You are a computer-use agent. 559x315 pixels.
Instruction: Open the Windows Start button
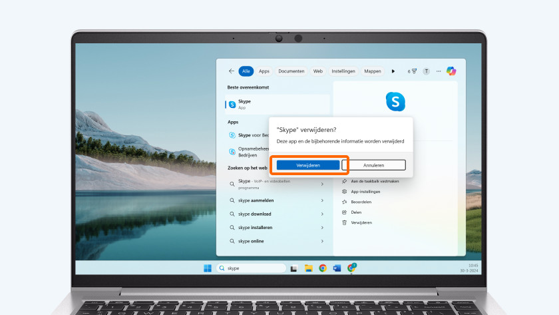[x=207, y=268]
